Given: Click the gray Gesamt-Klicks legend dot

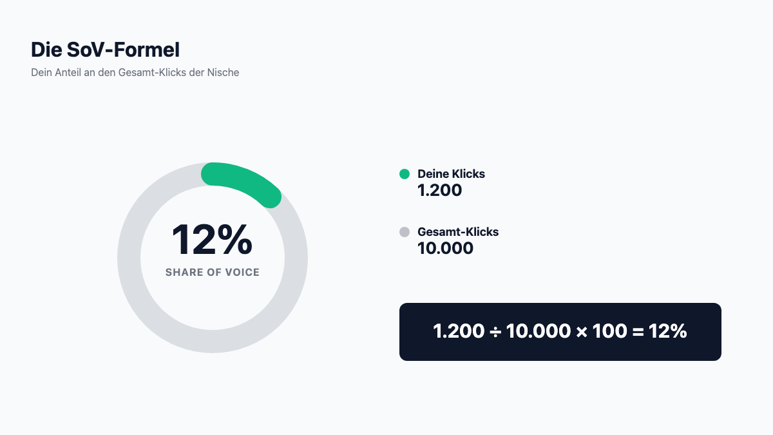Looking at the screenshot, I should pos(405,232).
